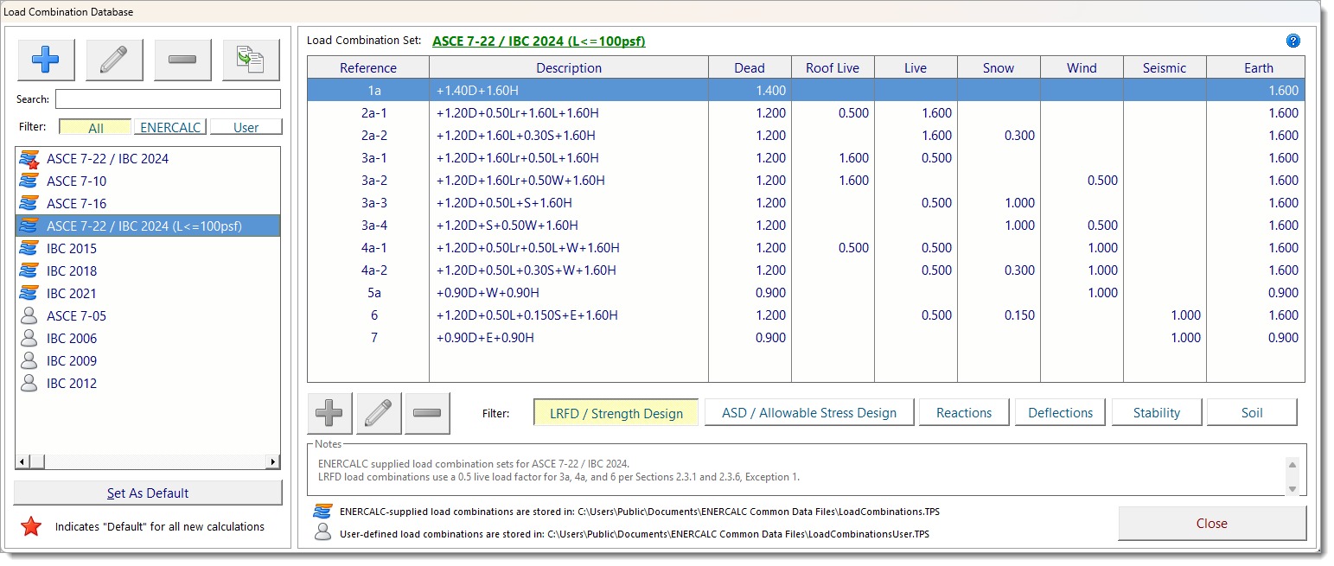Edit the selected load combination set

coord(114,60)
